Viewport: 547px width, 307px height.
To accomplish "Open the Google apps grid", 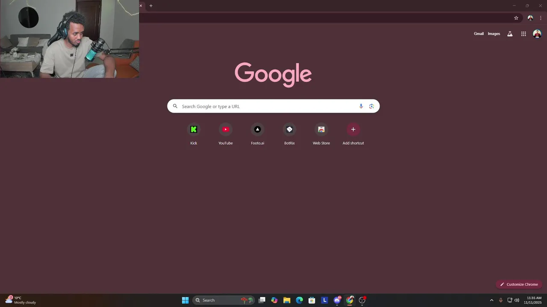I will (x=523, y=34).
